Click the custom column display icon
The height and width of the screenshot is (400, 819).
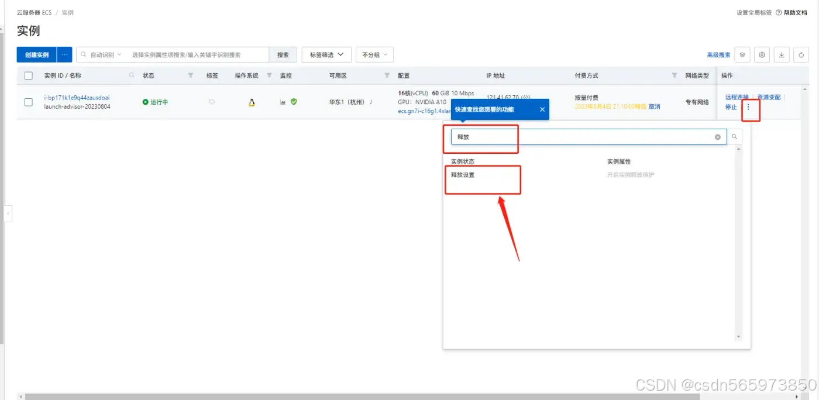coord(742,54)
